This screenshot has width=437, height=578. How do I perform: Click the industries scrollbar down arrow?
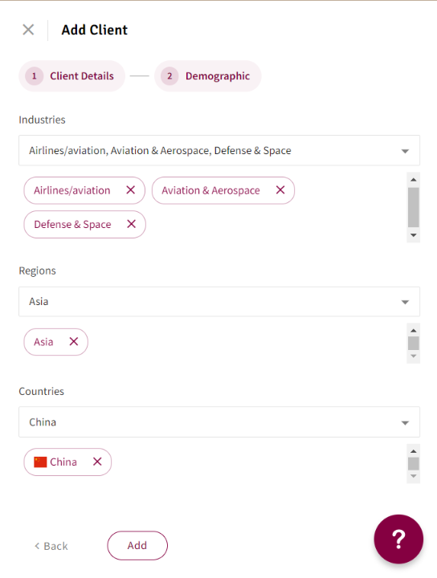pyautogui.click(x=414, y=235)
